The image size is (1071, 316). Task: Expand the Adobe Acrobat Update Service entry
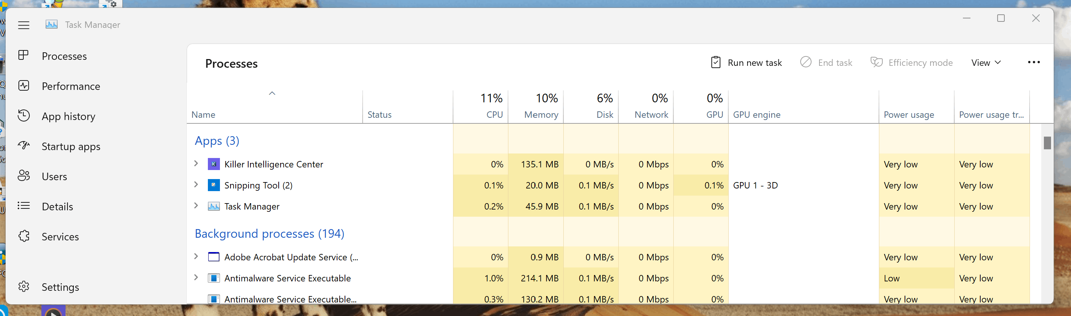point(196,256)
